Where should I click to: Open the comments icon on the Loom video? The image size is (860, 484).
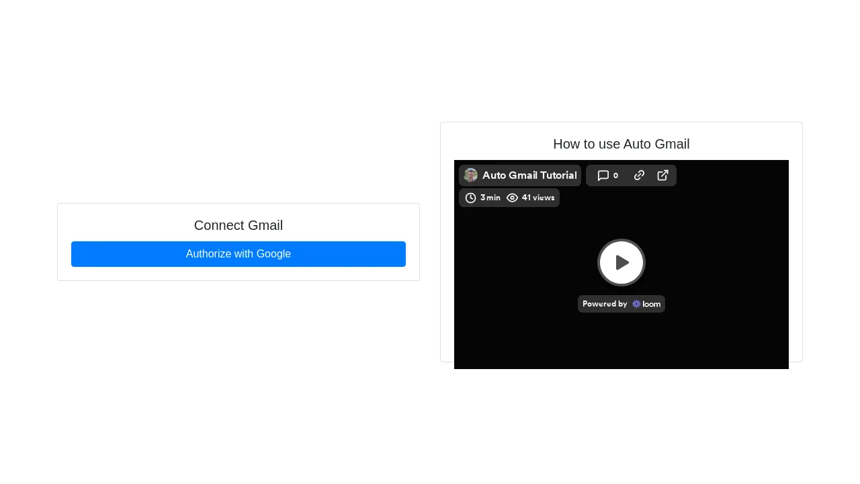click(603, 175)
